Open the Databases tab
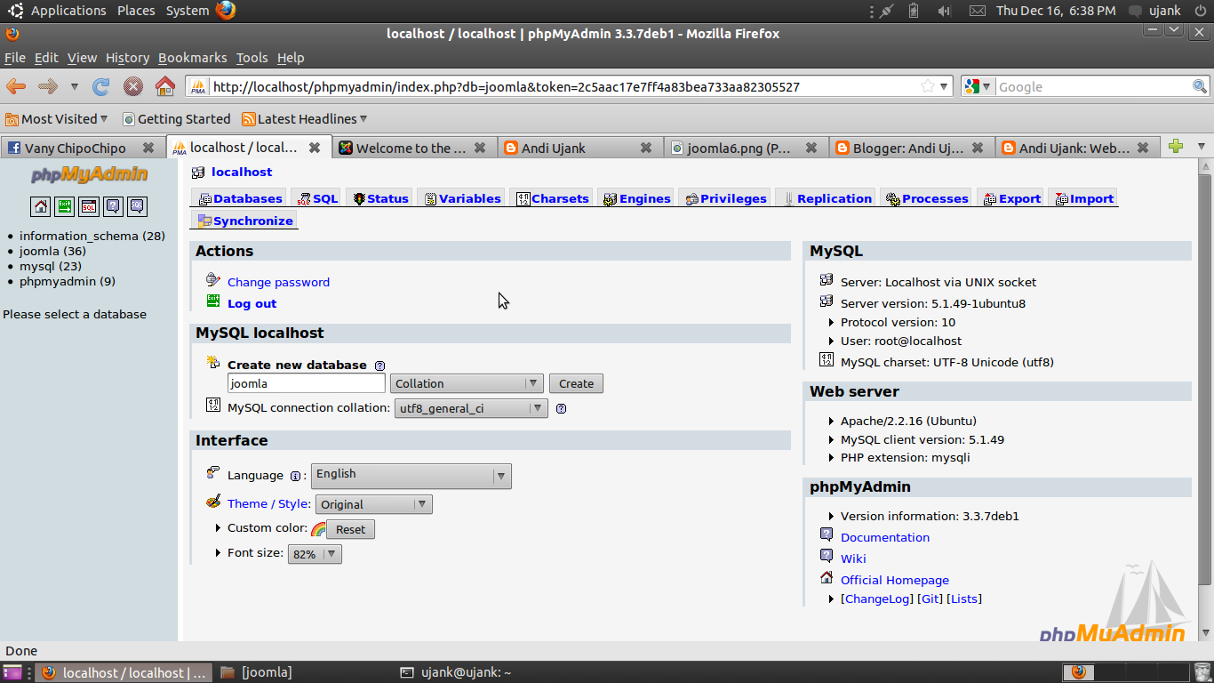1214x683 pixels. 240,199
